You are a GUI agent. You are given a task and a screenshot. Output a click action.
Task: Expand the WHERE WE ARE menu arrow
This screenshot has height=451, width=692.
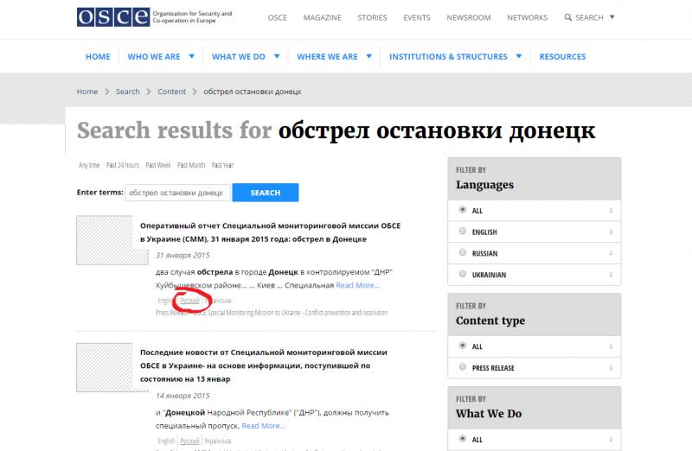[369, 56]
